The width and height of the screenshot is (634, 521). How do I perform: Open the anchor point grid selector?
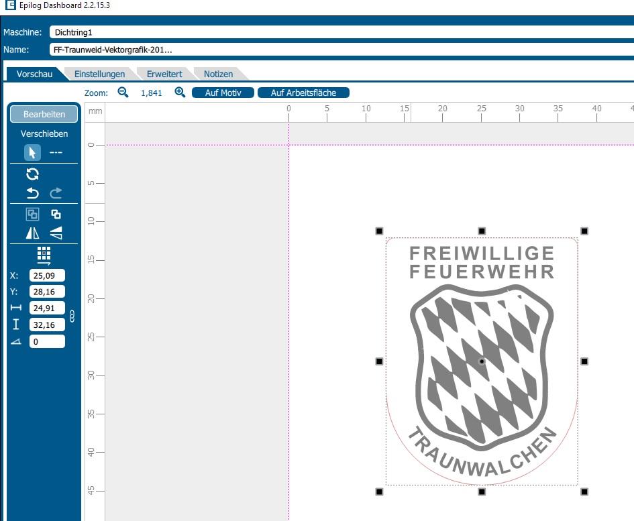44,255
